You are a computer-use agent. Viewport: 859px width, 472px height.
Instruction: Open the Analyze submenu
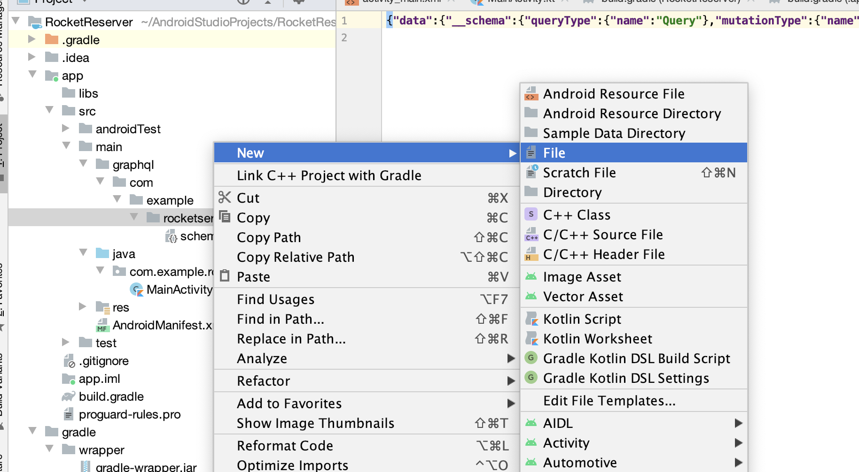(367, 358)
